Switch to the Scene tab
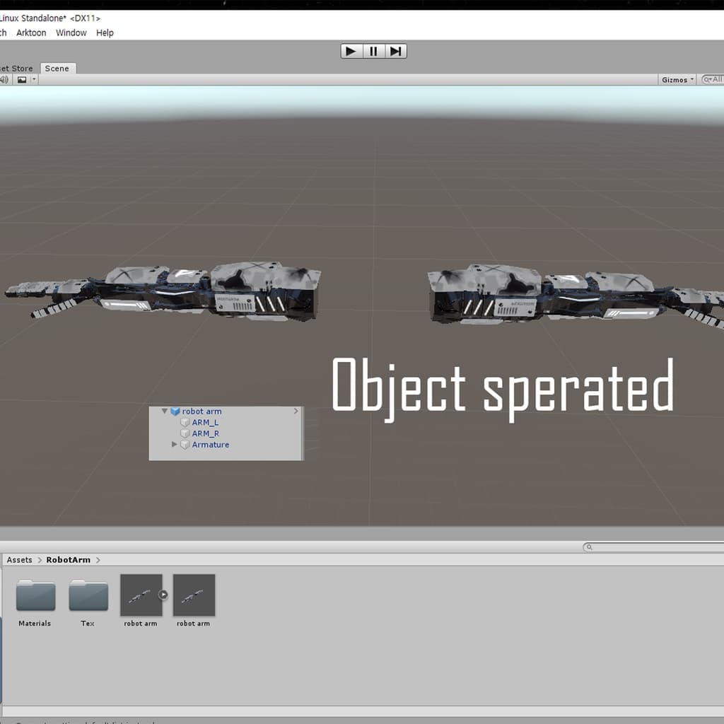Viewport: 724px width, 724px height. click(x=57, y=69)
